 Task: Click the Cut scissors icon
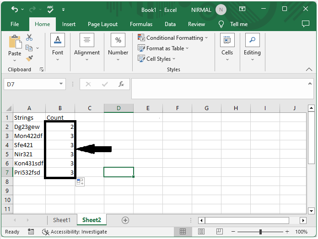(29, 37)
